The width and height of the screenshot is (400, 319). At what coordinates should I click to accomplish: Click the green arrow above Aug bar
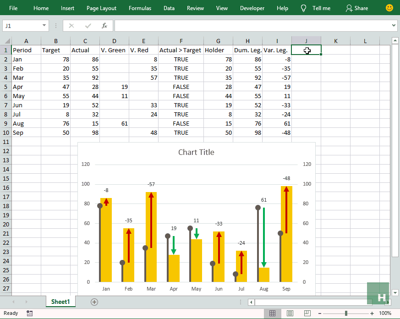point(264,237)
